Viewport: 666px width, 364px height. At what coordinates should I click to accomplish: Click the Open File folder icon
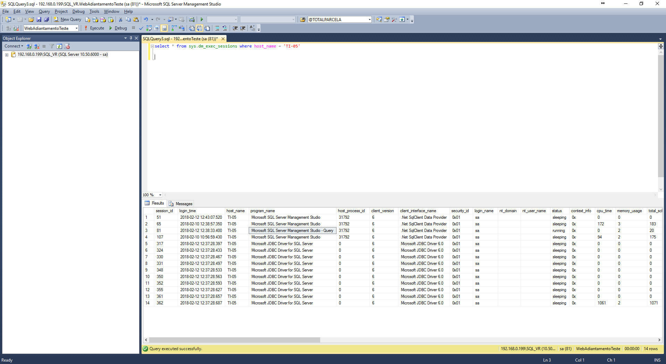click(31, 19)
